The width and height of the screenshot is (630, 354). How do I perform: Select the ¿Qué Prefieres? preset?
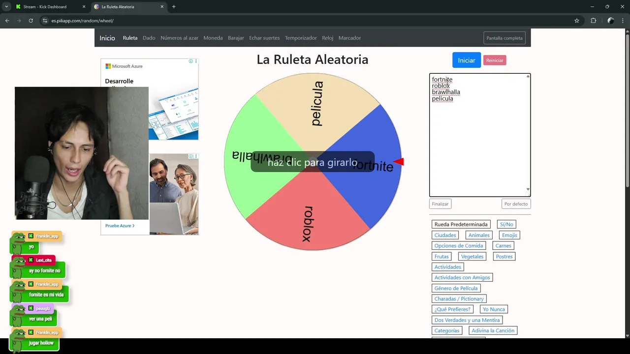pyautogui.click(x=452, y=309)
